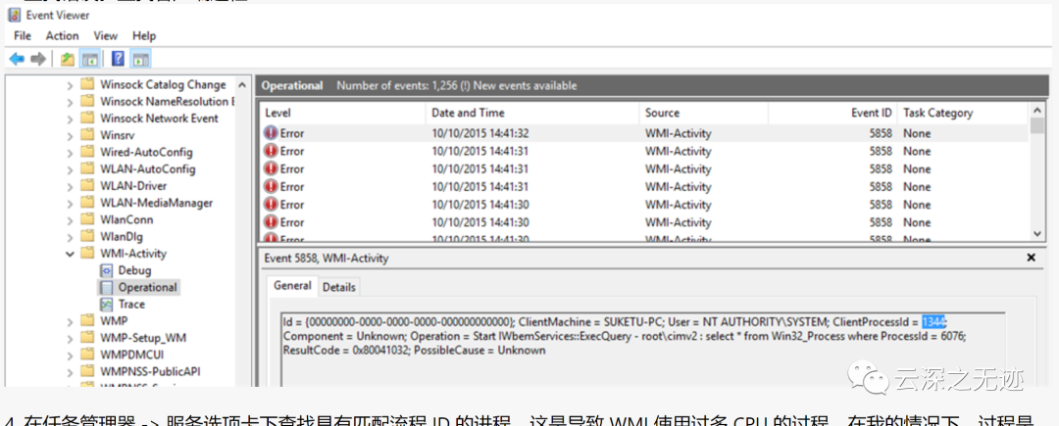Viewport: 1059px width, 426px height.
Task: Select the WMPDMCUI tree folder
Action: click(x=131, y=355)
